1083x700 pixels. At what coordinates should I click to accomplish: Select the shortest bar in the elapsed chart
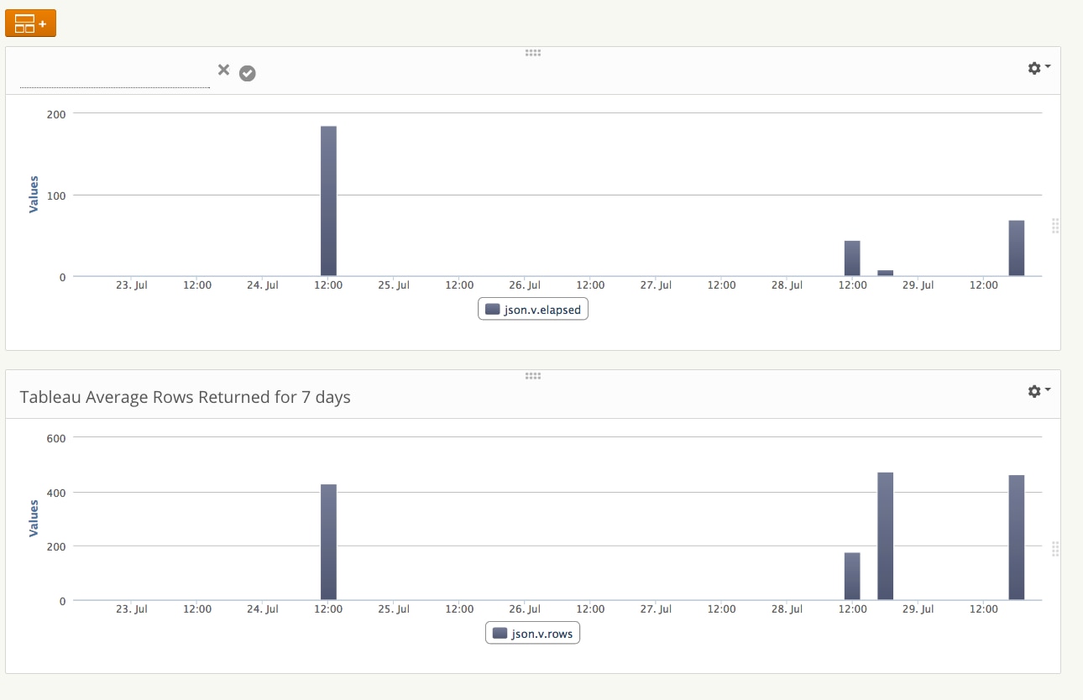886,273
